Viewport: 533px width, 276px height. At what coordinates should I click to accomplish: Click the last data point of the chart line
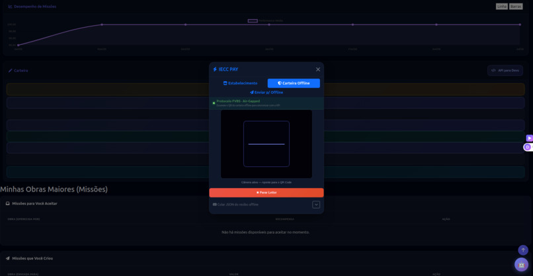click(x=520, y=24)
